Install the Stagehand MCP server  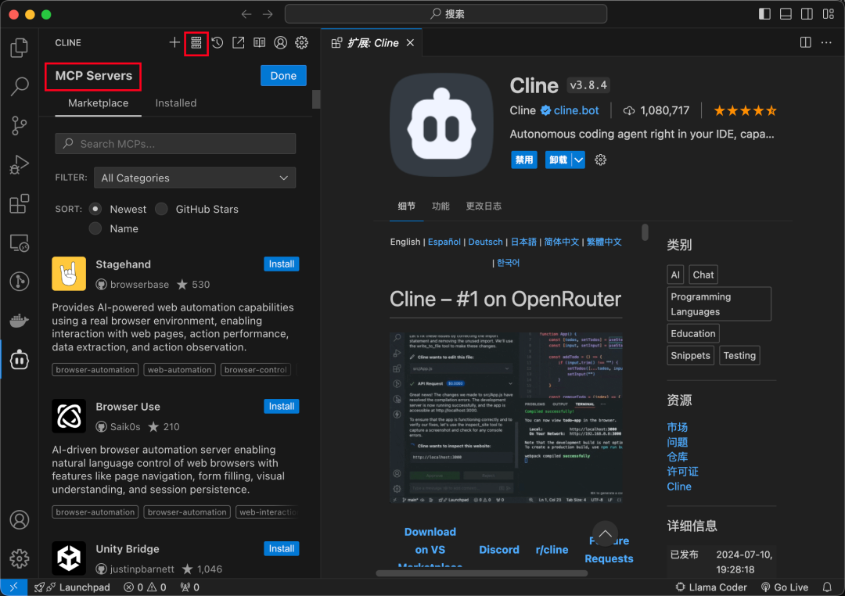[281, 264]
